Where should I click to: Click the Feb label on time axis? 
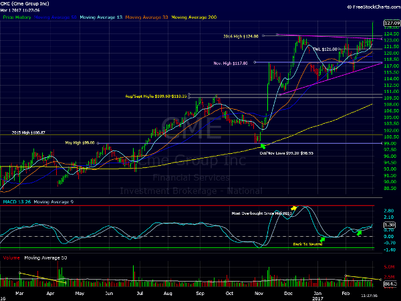346,294
